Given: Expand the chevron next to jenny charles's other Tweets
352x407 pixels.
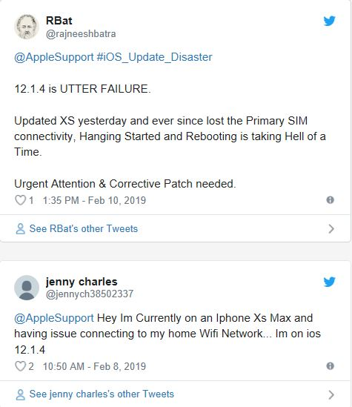Looking at the screenshot, I should click(x=331, y=394).
